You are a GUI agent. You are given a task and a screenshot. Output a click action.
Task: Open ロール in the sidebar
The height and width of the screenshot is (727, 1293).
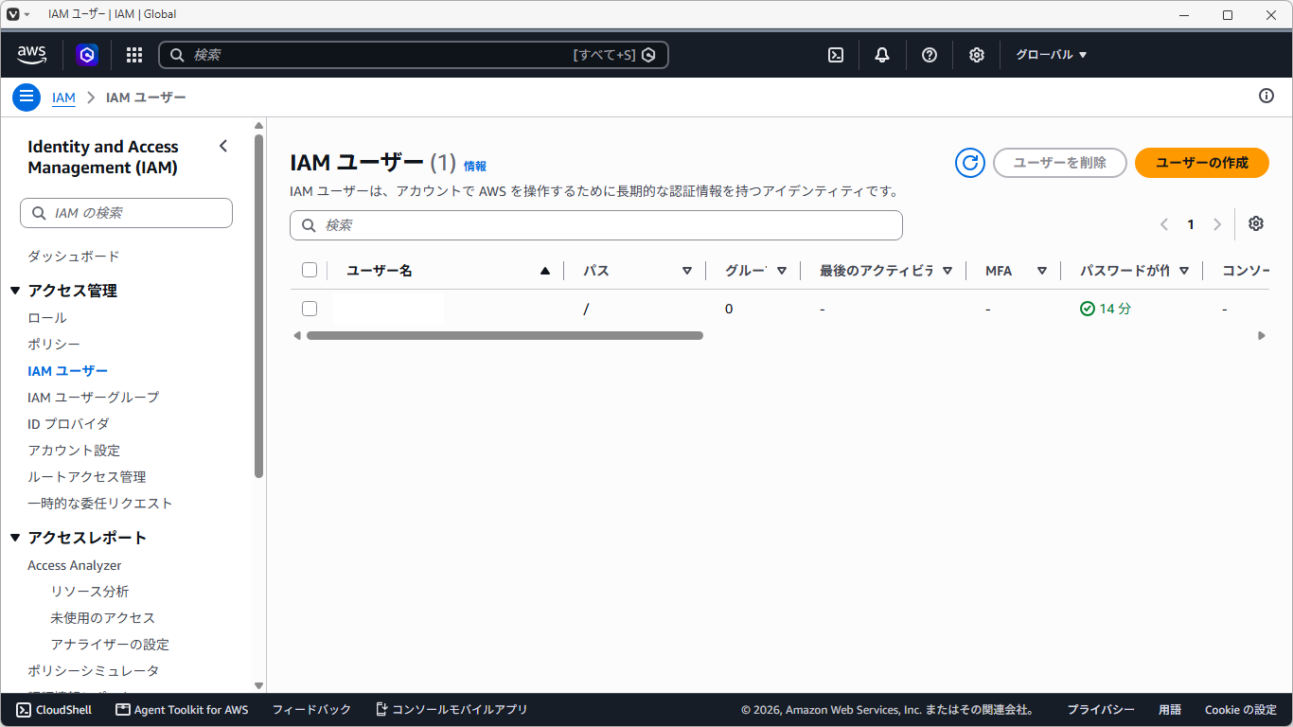(47, 318)
